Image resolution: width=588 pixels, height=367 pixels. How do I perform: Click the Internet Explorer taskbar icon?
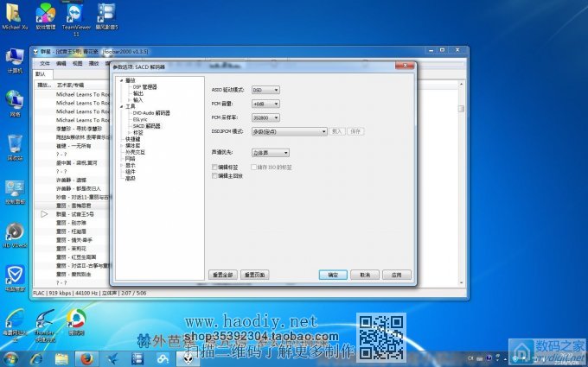click(35, 358)
